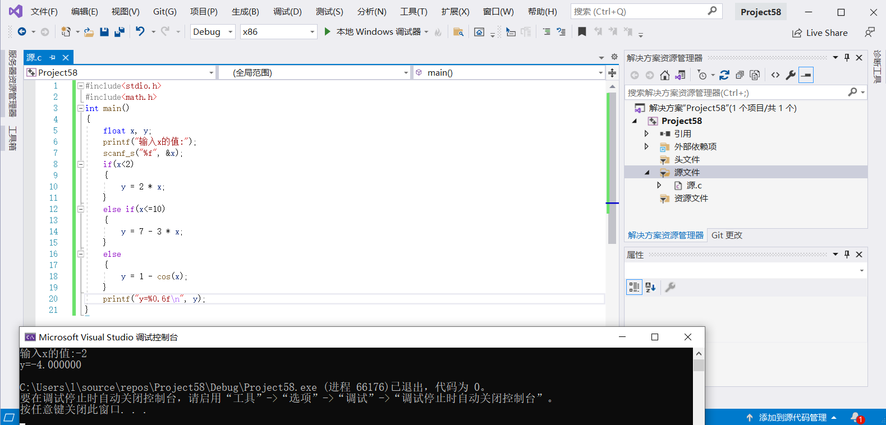The image size is (886, 425).
Task: Click 添加到源代码管理 in status bar
Action: click(792, 417)
